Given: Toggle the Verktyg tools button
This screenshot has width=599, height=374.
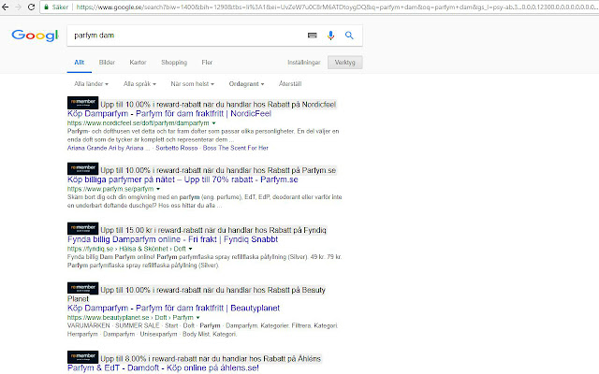Looking at the screenshot, I should pos(345,63).
